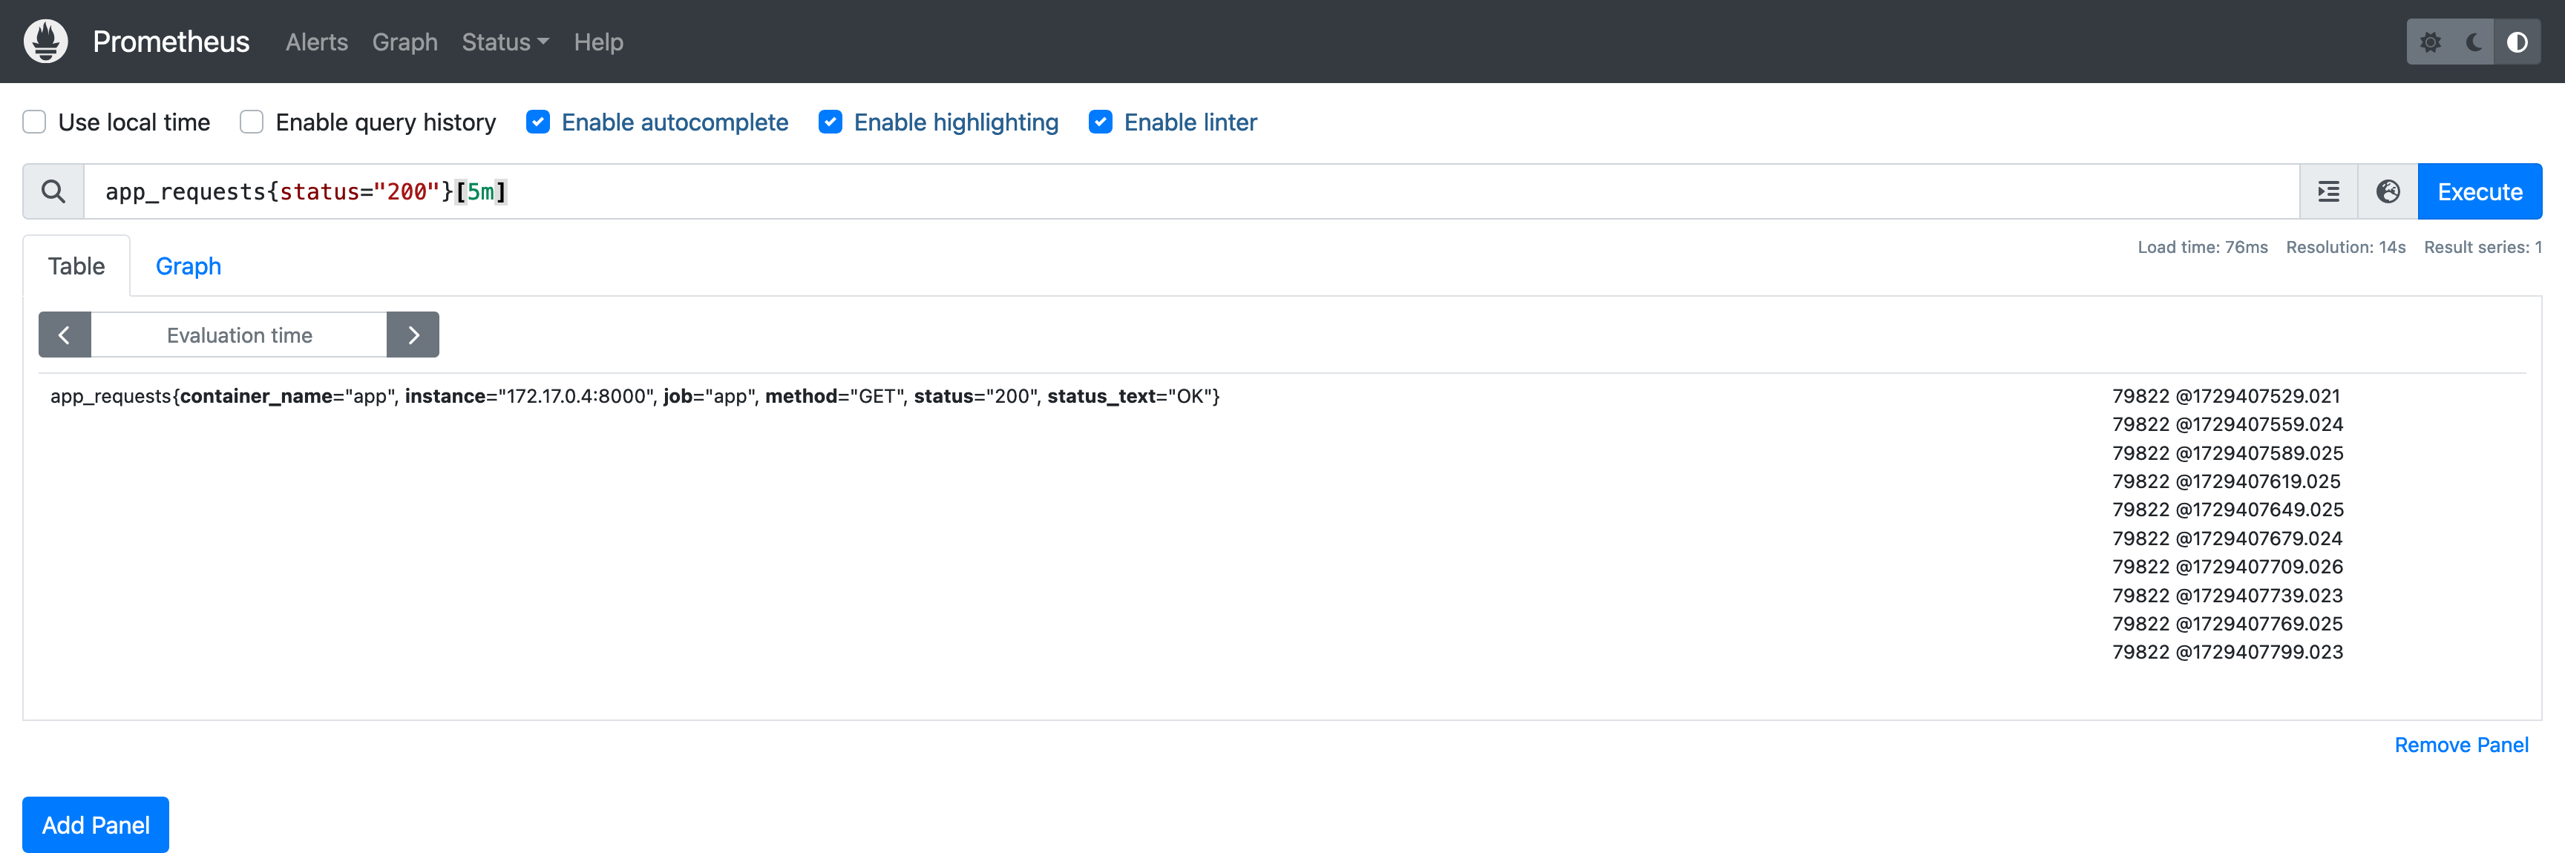The width and height of the screenshot is (2565, 853).
Task: Step evaluation time backward
Action: (x=65, y=335)
